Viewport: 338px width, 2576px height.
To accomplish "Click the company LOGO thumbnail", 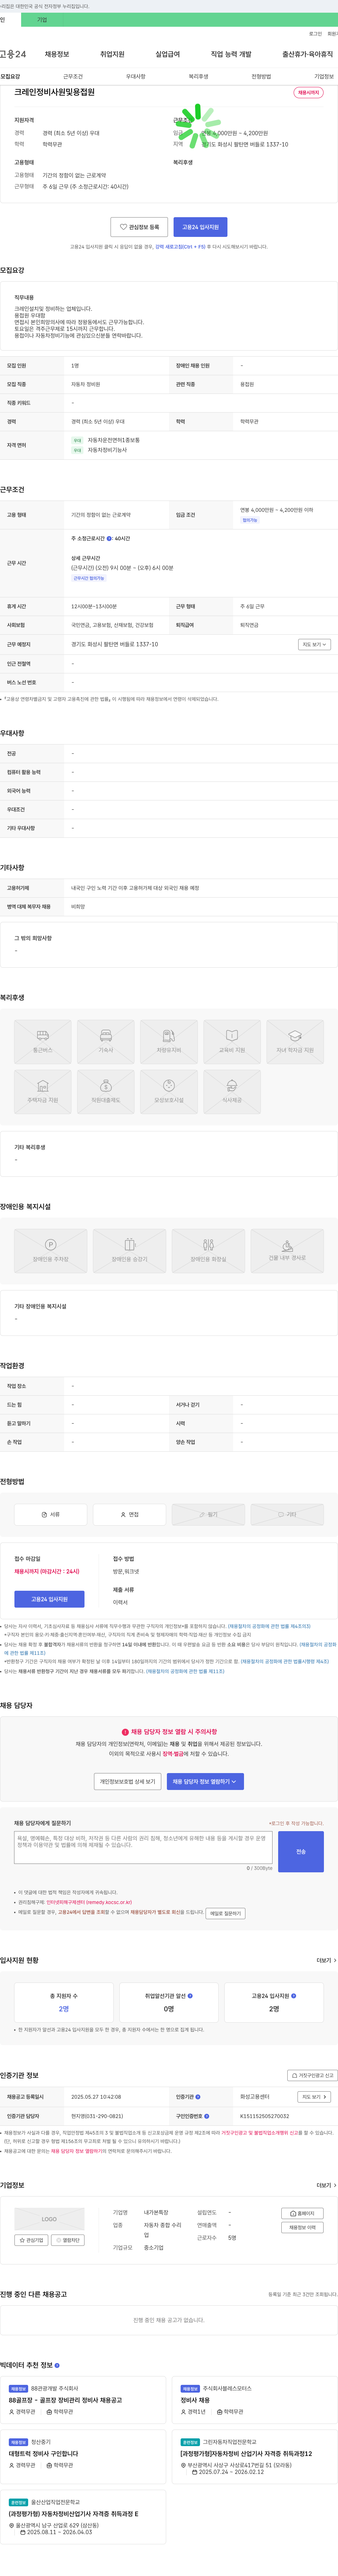I will [x=49, y=2219].
